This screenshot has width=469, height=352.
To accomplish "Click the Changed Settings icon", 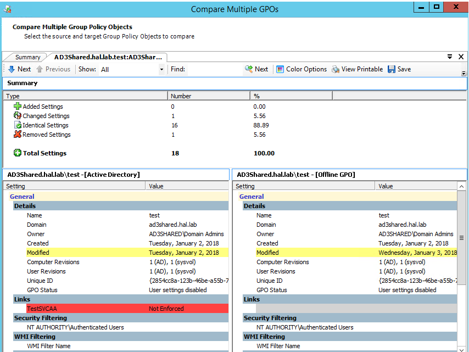I will click(x=18, y=116).
